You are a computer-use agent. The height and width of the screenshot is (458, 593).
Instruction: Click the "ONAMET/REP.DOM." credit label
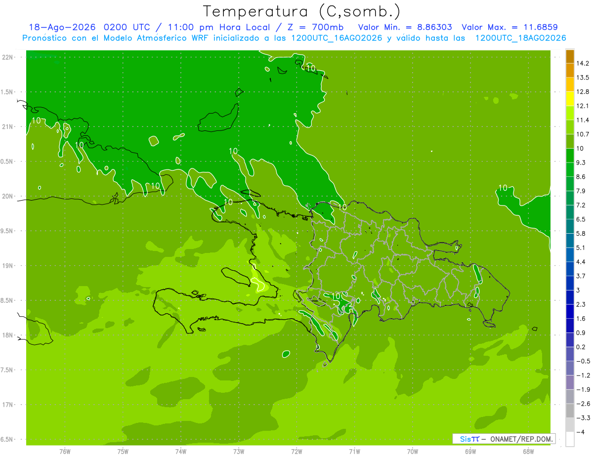click(x=521, y=439)
